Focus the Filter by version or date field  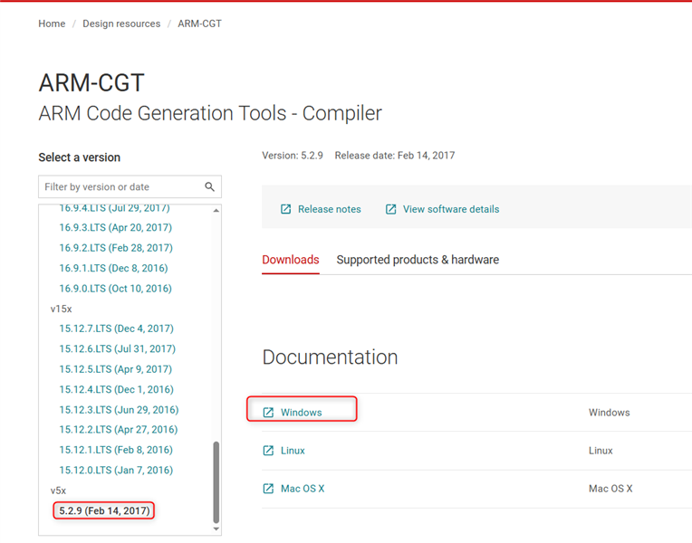[x=130, y=186]
